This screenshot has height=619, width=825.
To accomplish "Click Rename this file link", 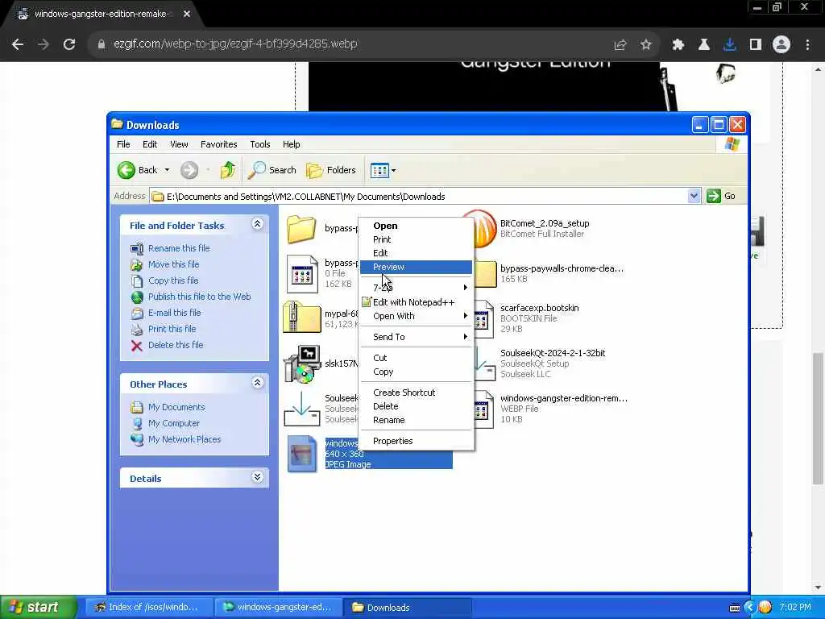I will [x=179, y=248].
